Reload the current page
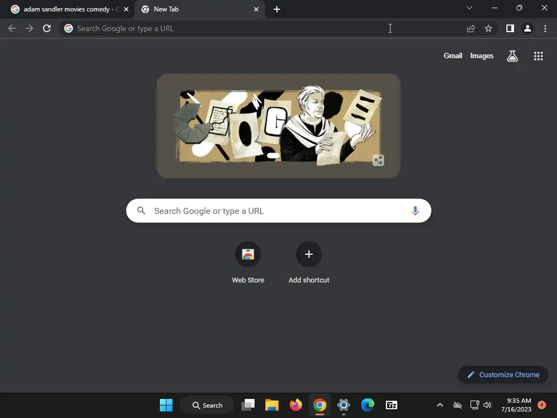This screenshot has width=557, height=418. tap(47, 28)
